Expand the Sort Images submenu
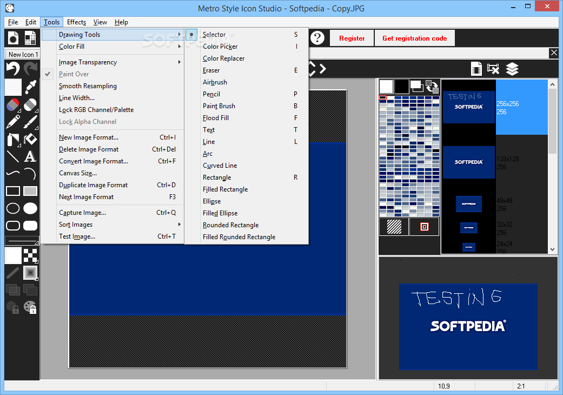The width and height of the screenshot is (563, 395). [112, 225]
